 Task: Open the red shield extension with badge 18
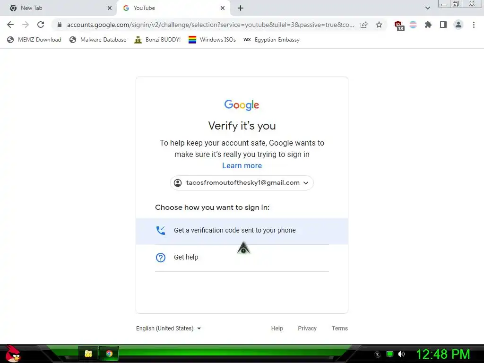point(399,26)
